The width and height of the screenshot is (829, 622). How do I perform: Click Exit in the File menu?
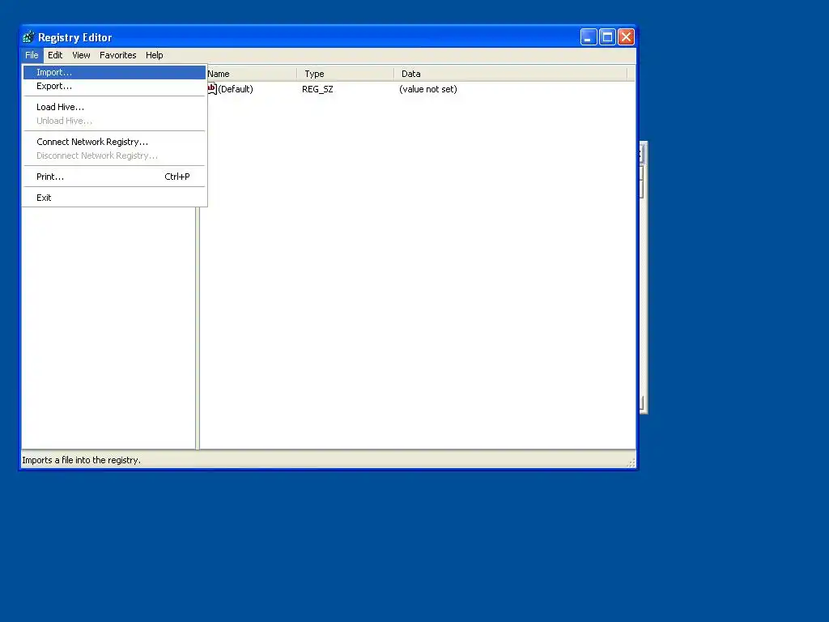[114, 198]
